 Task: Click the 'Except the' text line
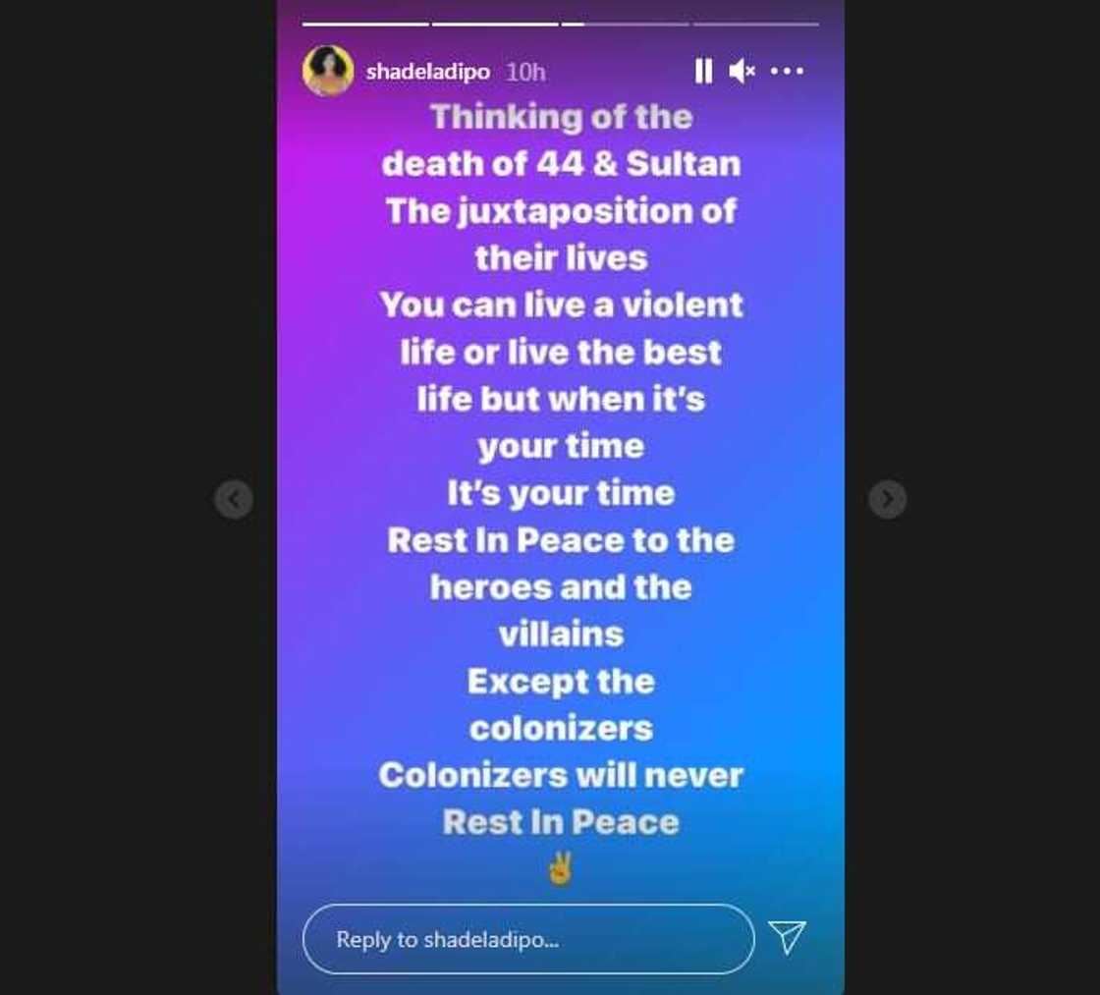[561, 682]
